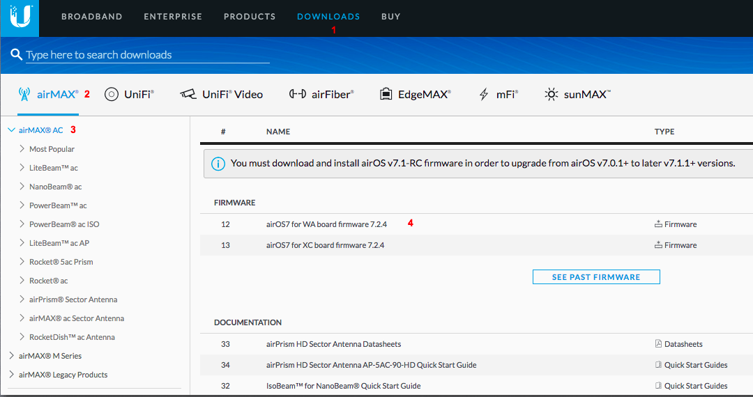Switch to the airFiber tab
753x397 pixels.
(321, 95)
